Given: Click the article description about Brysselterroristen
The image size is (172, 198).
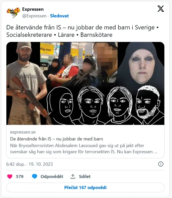Looking at the screenshot, I should (x=84, y=148).
